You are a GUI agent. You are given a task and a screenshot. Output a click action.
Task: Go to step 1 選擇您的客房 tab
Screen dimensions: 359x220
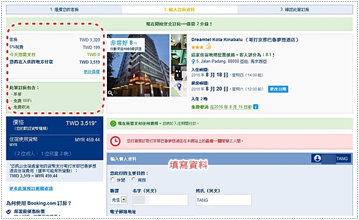[64, 9]
